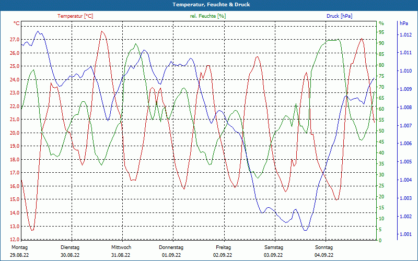Image resolution: width=418 pixels, height=261 pixels.
Task: Click the '29.08.22' date label
Action: pyautogui.click(x=19, y=255)
